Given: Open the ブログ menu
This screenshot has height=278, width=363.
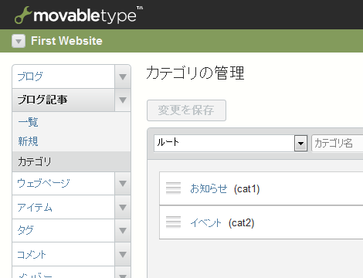Looking at the screenshot, I should (x=63, y=76).
